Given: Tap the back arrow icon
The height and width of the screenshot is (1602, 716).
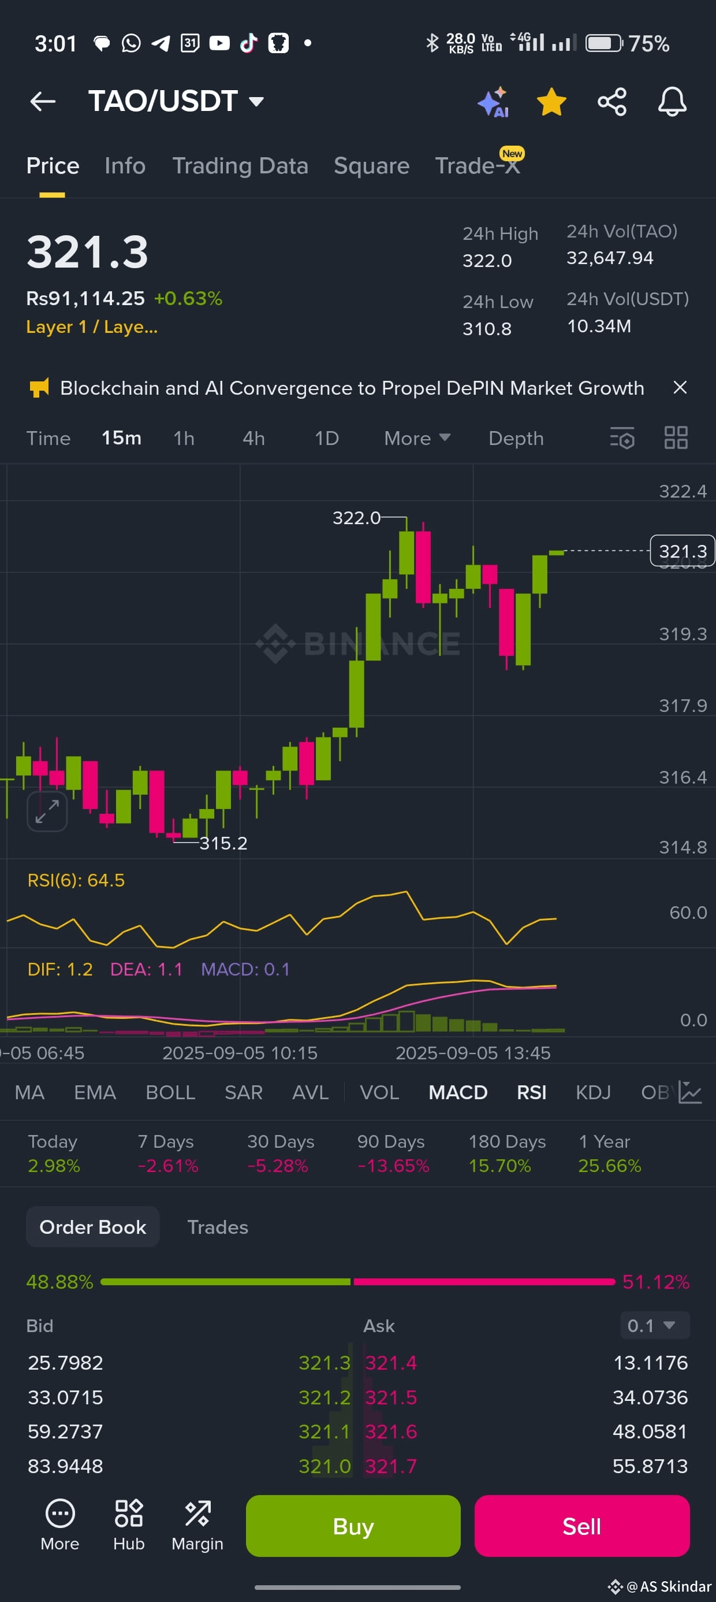Looking at the screenshot, I should click(x=43, y=101).
